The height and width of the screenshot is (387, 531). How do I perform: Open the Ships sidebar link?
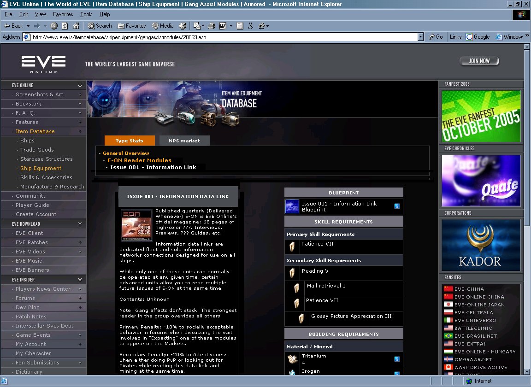click(x=27, y=141)
